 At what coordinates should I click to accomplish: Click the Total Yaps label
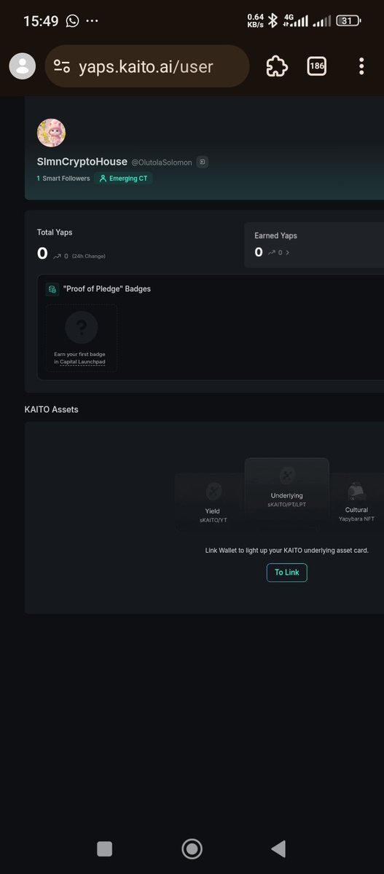pos(55,232)
